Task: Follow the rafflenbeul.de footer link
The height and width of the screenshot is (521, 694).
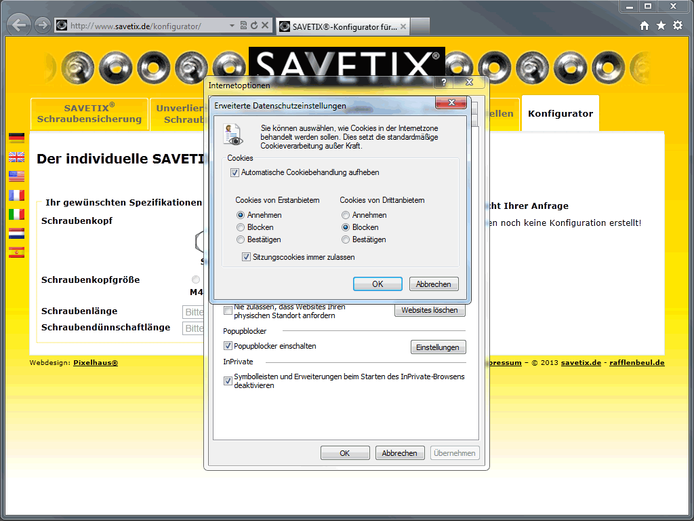Action: click(x=637, y=362)
